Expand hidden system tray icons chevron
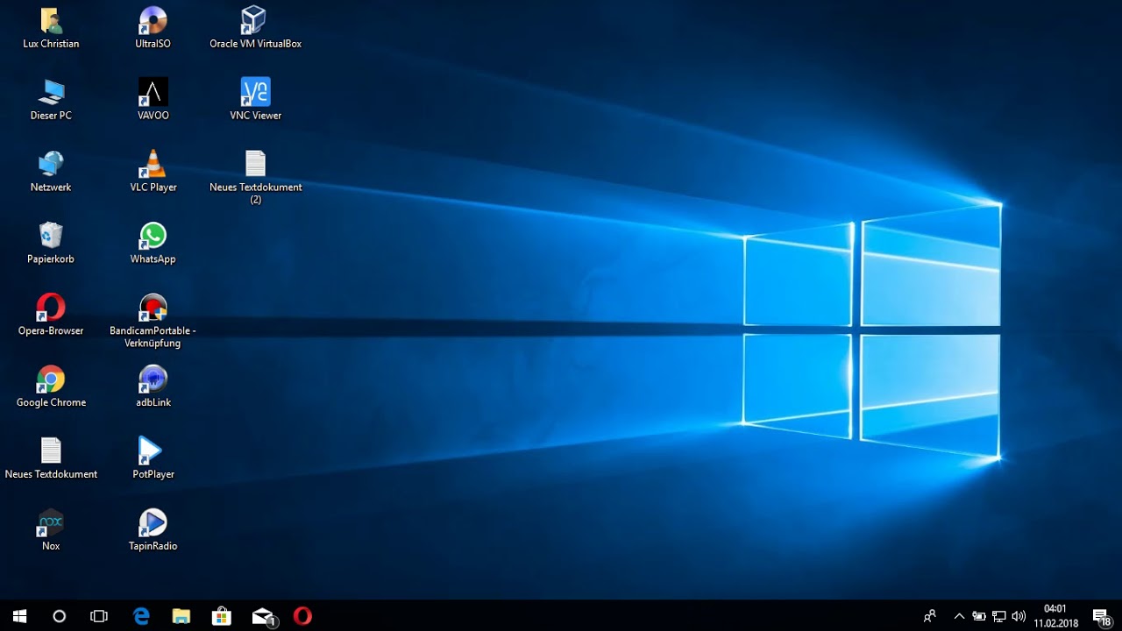This screenshot has width=1122, height=631. [959, 616]
